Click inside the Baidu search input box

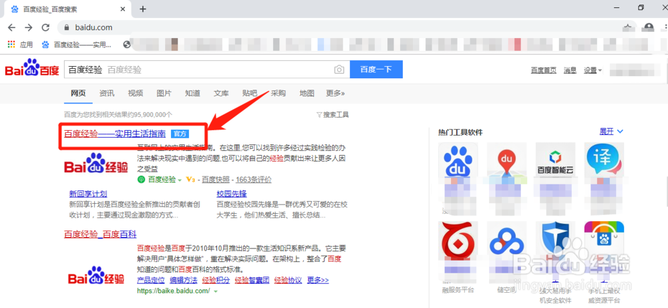pos(207,69)
